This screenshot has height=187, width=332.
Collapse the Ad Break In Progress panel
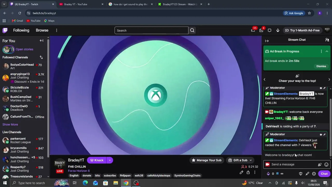click(x=327, y=51)
